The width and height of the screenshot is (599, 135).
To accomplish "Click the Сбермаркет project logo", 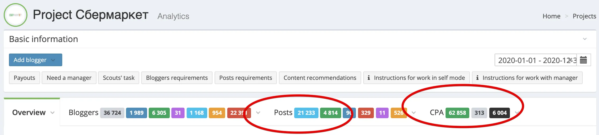I will [x=16, y=15].
